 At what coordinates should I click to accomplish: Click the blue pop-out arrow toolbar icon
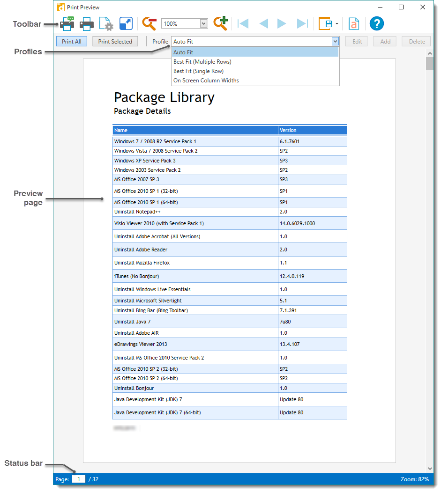pos(126,23)
